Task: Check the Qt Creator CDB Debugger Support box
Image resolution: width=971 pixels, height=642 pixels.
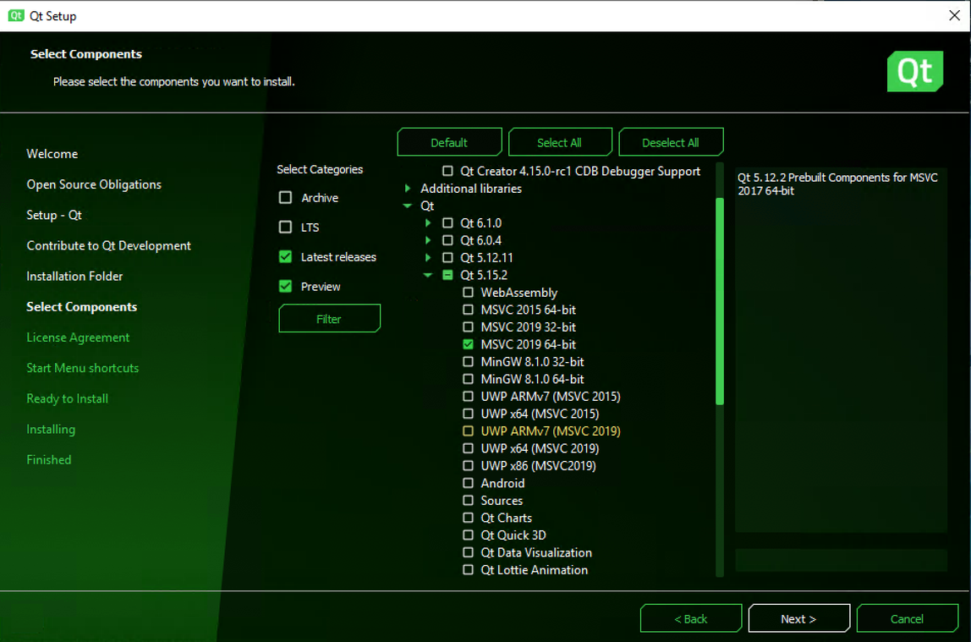Action: pos(447,171)
